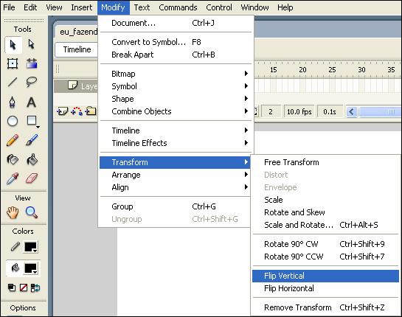Select the Brush tool
402x317 pixels.
pyautogui.click(x=32, y=140)
